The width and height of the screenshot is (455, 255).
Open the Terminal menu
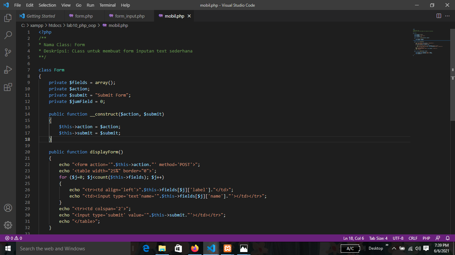[x=107, y=5]
